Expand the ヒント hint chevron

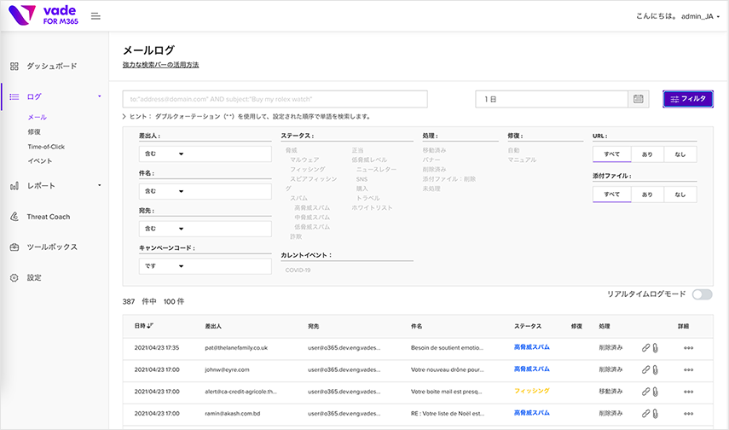(124, 116)
